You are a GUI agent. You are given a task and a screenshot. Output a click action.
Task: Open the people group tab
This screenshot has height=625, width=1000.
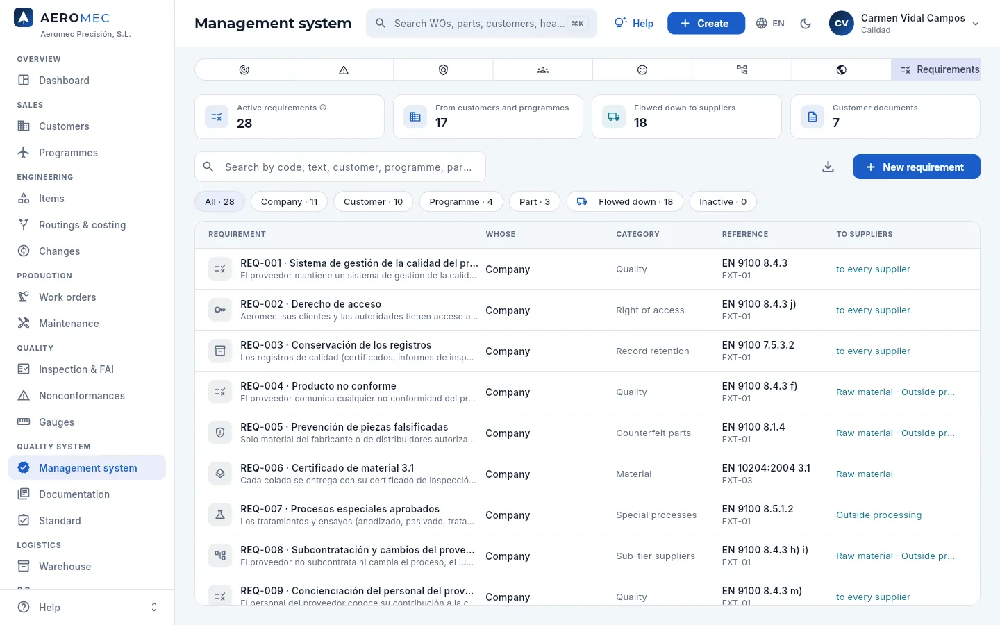tap(543, 69)
